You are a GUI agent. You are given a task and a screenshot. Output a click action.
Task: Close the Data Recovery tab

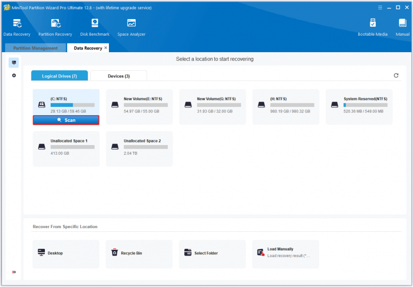[x=106, y=47]
